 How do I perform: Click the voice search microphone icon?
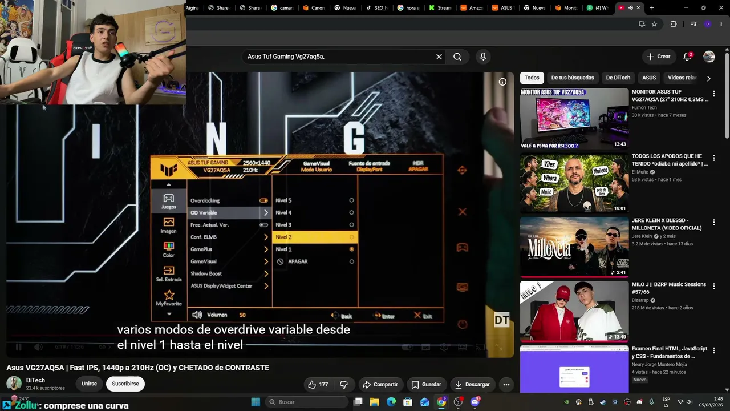point(483,57)
